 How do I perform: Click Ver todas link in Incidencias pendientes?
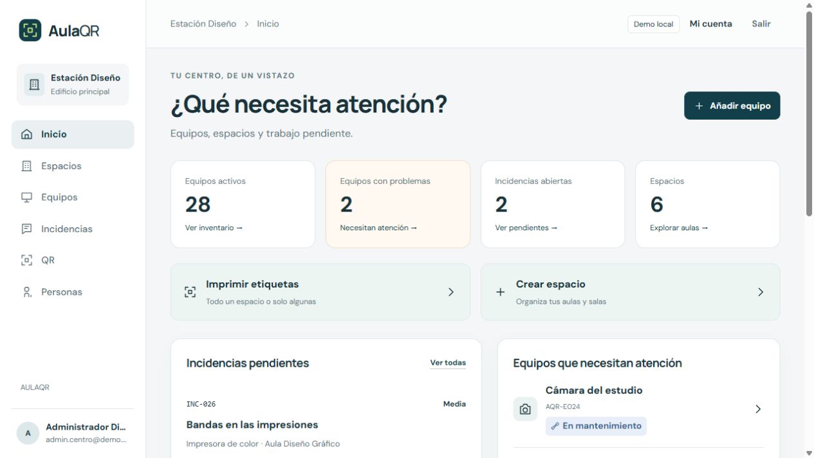[x=448, y=363]
